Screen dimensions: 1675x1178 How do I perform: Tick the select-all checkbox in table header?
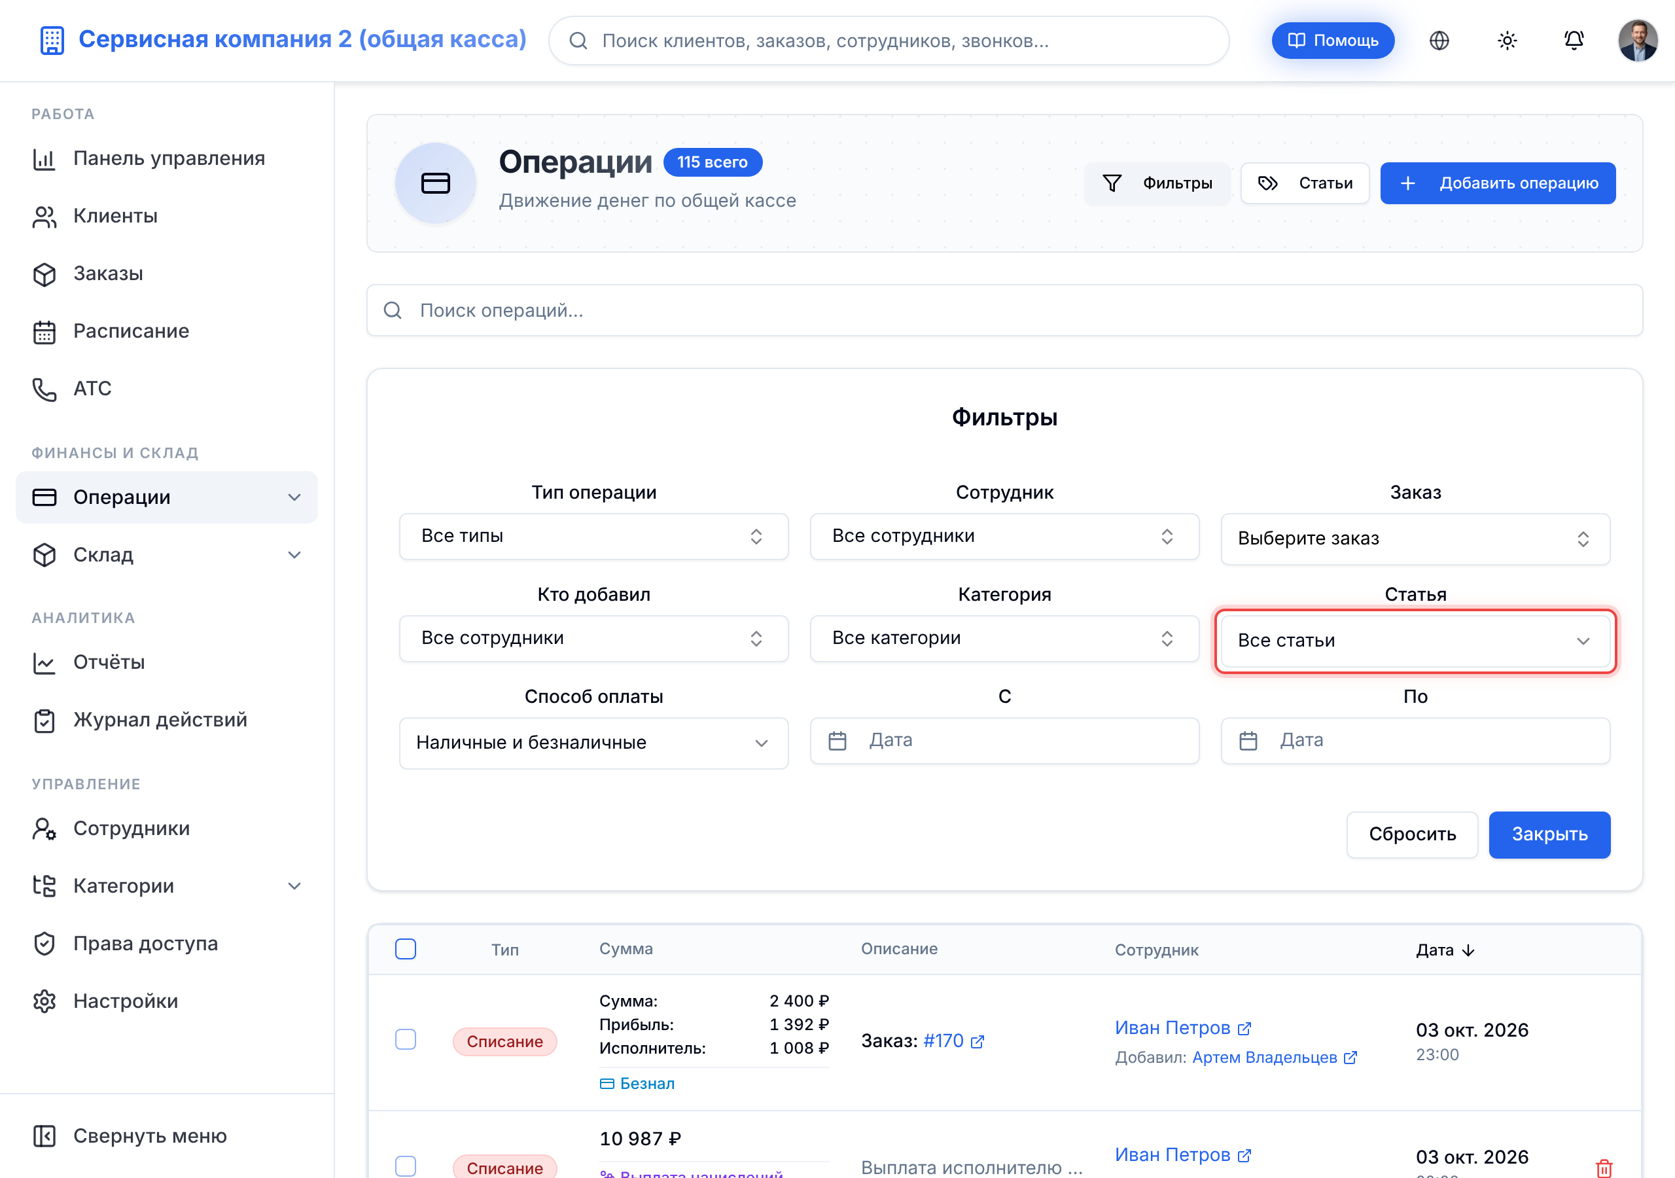point(406,949)
